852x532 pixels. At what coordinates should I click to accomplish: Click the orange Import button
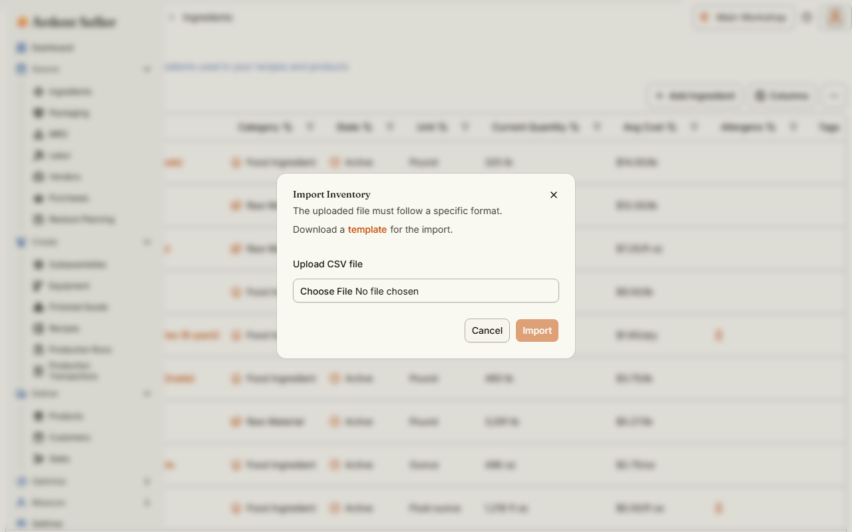click(537, 331)
